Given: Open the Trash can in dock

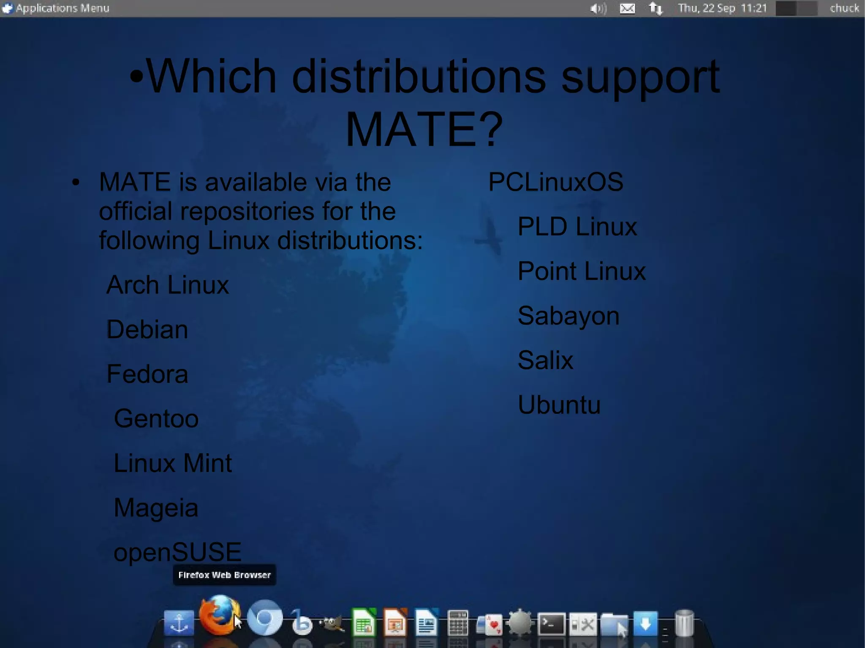Looking at the screenshot, I should click(x=684, y=623).
